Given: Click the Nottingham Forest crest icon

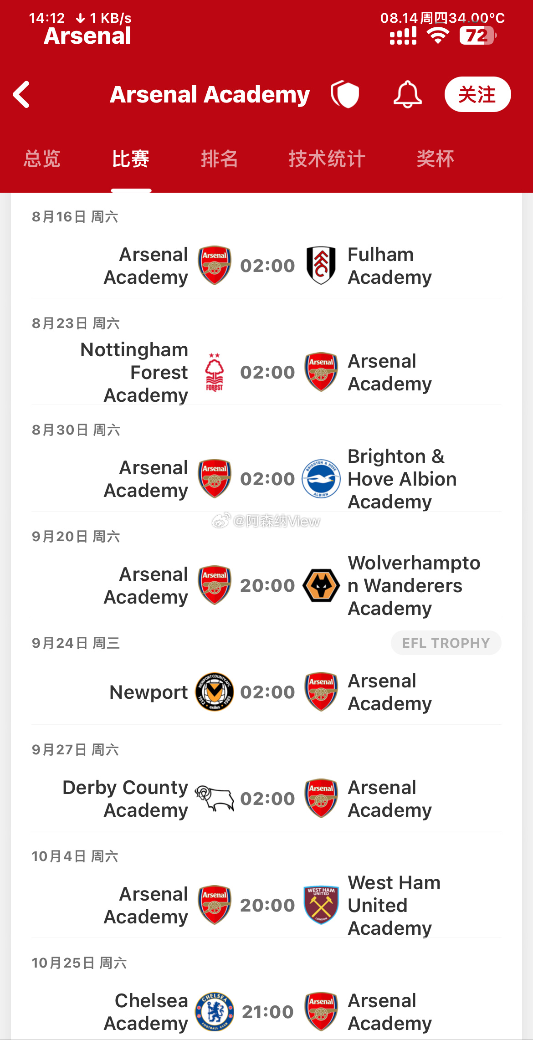Looking at the screenshot, I should point(214,372).
